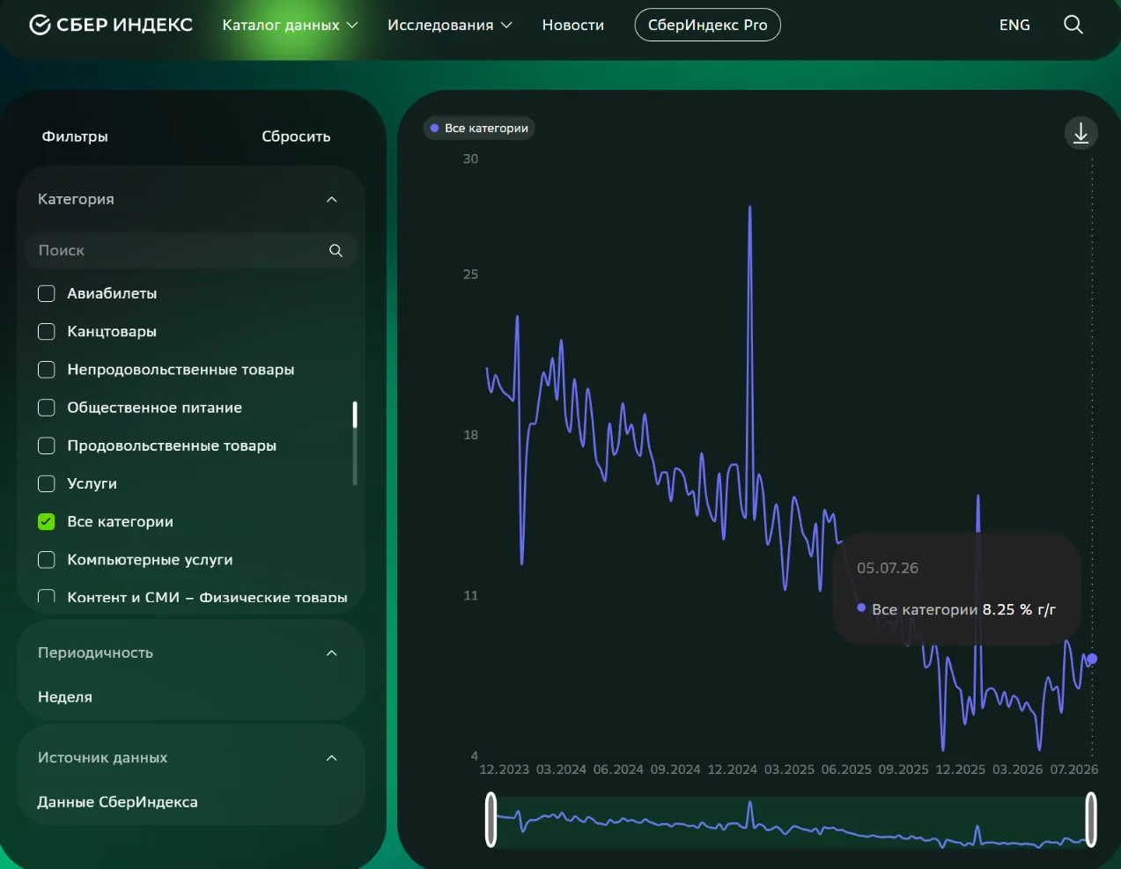Click the СберИндекс Pro button
This screenshot has height=869, width=1121.
tap(707, 25)
